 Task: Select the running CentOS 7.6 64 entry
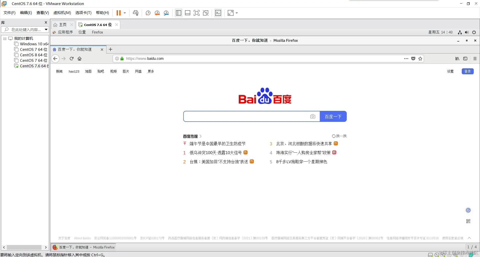[31, 66]
